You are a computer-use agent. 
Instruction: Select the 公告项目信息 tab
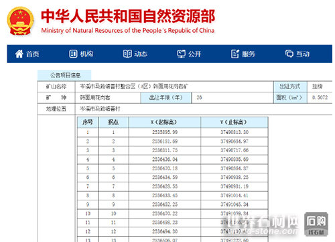pyautogui.click(x=64, y=75)
